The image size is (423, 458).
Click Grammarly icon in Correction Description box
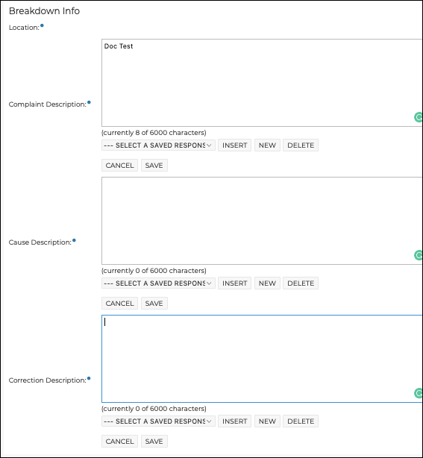[x=419, y=393]
